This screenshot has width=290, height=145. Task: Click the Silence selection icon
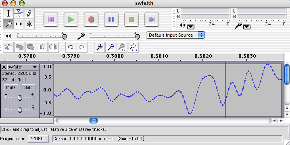pos(53,47)
